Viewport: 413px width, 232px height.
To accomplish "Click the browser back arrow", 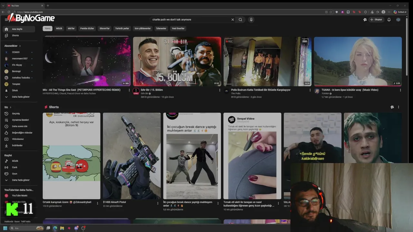I will [3, 12].
